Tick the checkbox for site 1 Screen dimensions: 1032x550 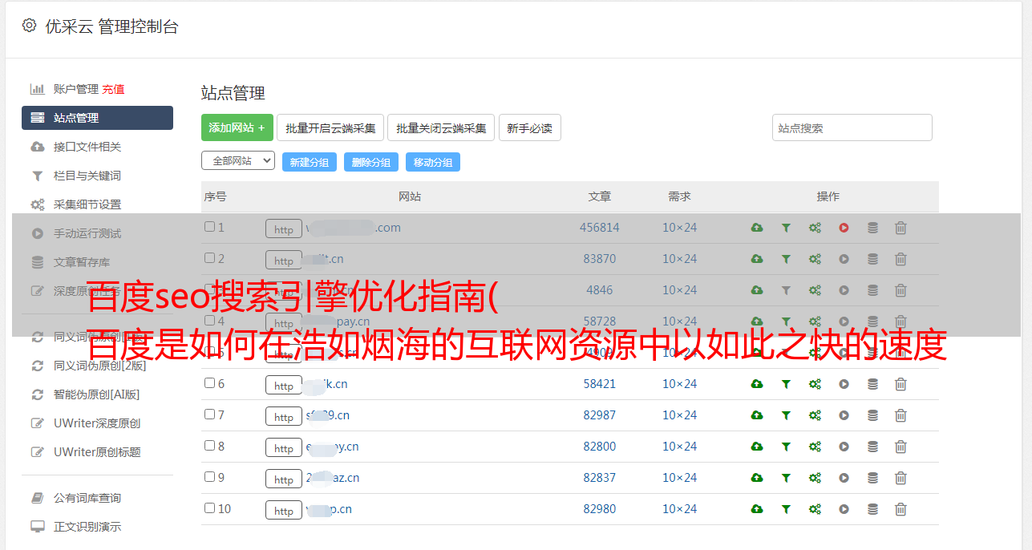[209, 227]
